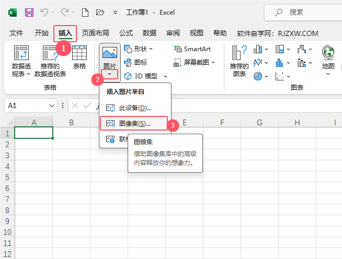Choose 图像集(S)... stock images entry
Screen dimensions: 342x259
(134, 124)
